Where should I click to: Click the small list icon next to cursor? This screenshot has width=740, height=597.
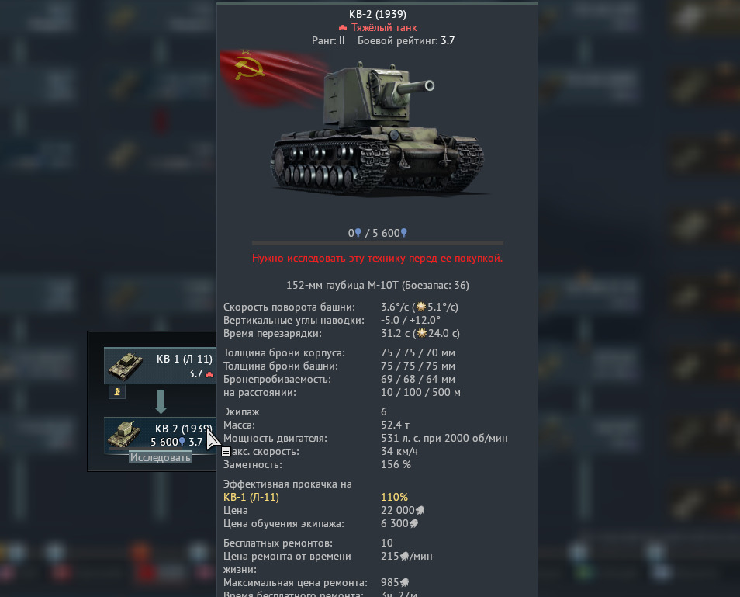pyautogui.click(x=226, y=452)
